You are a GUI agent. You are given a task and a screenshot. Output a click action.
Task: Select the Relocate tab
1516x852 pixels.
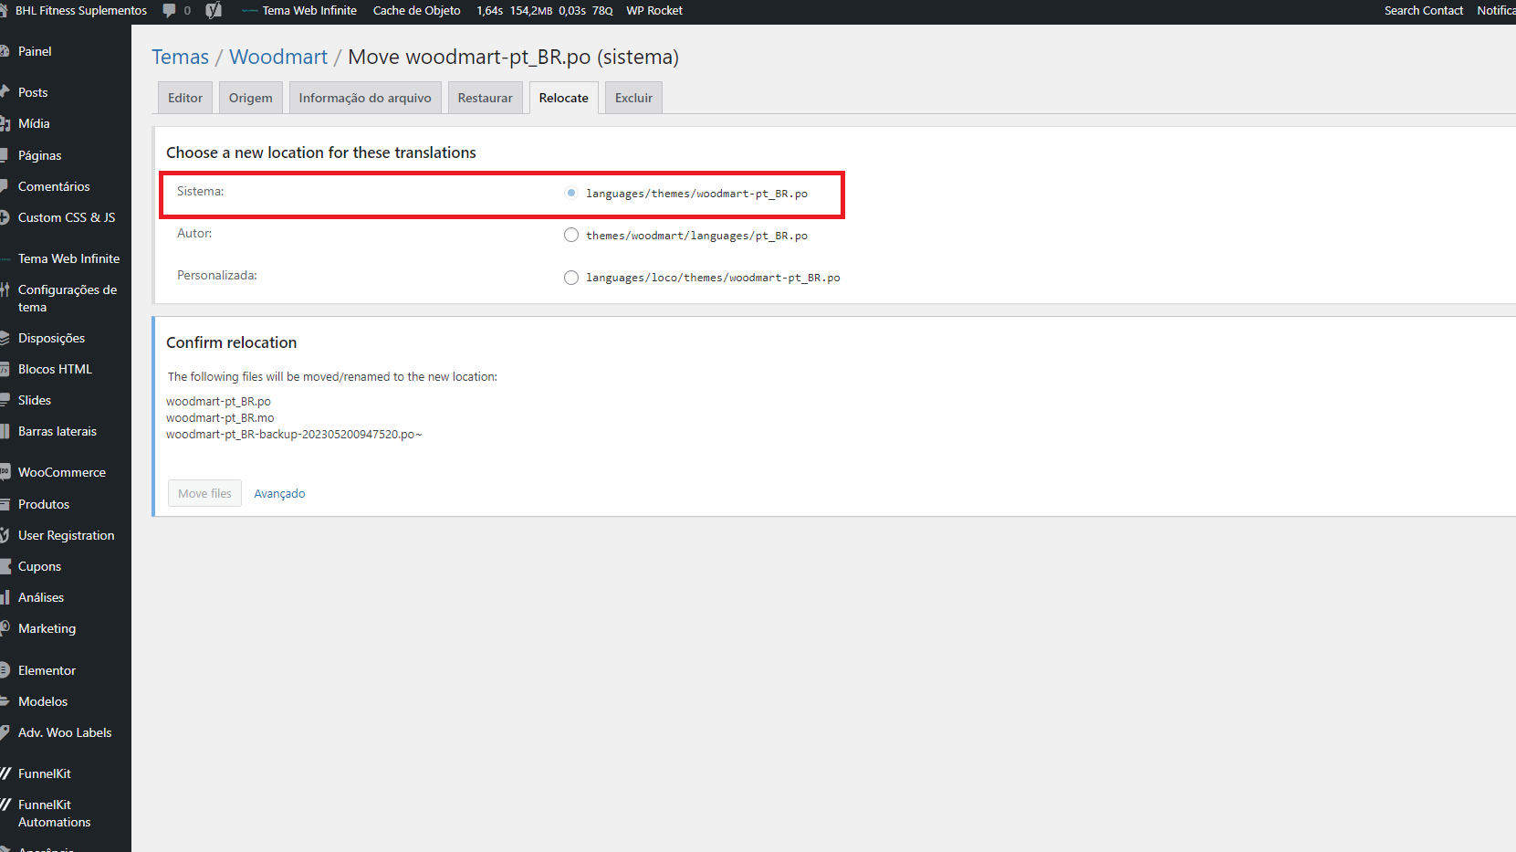[564, 98]
